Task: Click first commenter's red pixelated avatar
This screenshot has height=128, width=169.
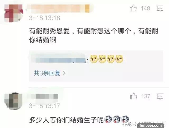Action: pos(14,14)
